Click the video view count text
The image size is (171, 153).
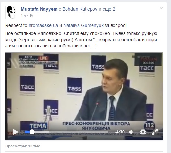(23, 146)
